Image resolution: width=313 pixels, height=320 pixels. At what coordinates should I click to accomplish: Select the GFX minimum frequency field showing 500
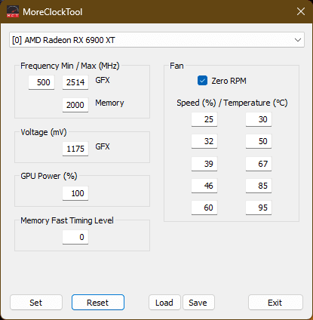tap(41, 82)
